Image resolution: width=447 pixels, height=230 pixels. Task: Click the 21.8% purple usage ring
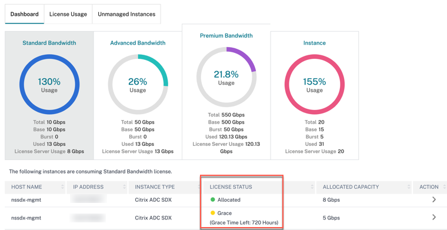[x=226, y=77]
